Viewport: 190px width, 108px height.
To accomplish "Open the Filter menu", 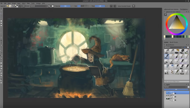I will (x=28, y=3).
